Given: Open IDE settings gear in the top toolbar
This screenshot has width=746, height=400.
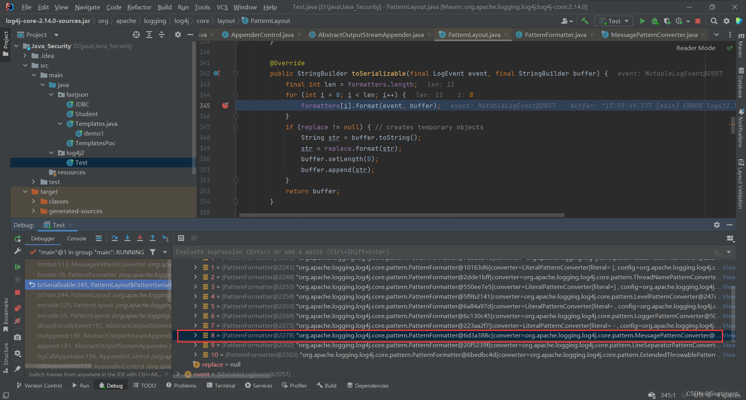Looking at the screenshot, I should pos(726,21).
